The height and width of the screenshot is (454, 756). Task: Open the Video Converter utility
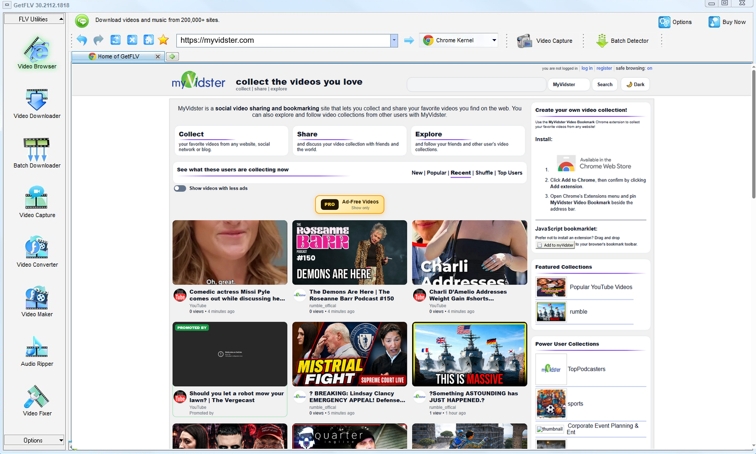(37, 252)
